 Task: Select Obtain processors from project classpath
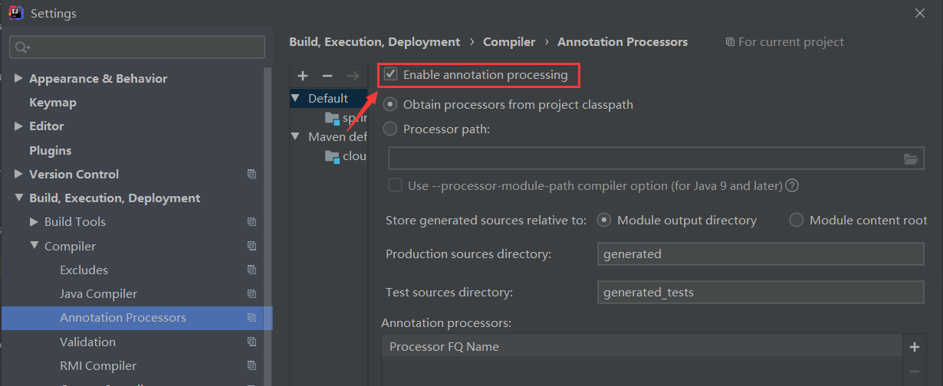click(391, 104)
